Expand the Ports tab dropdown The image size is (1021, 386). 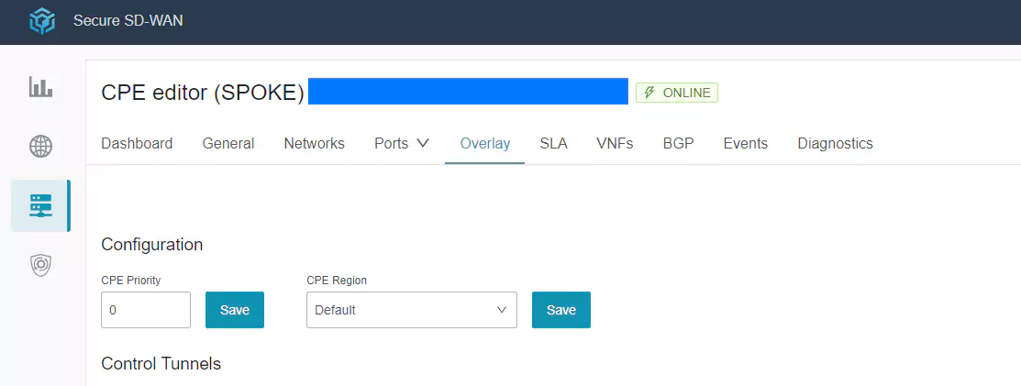pyautogui.click(x=402, y=143)
